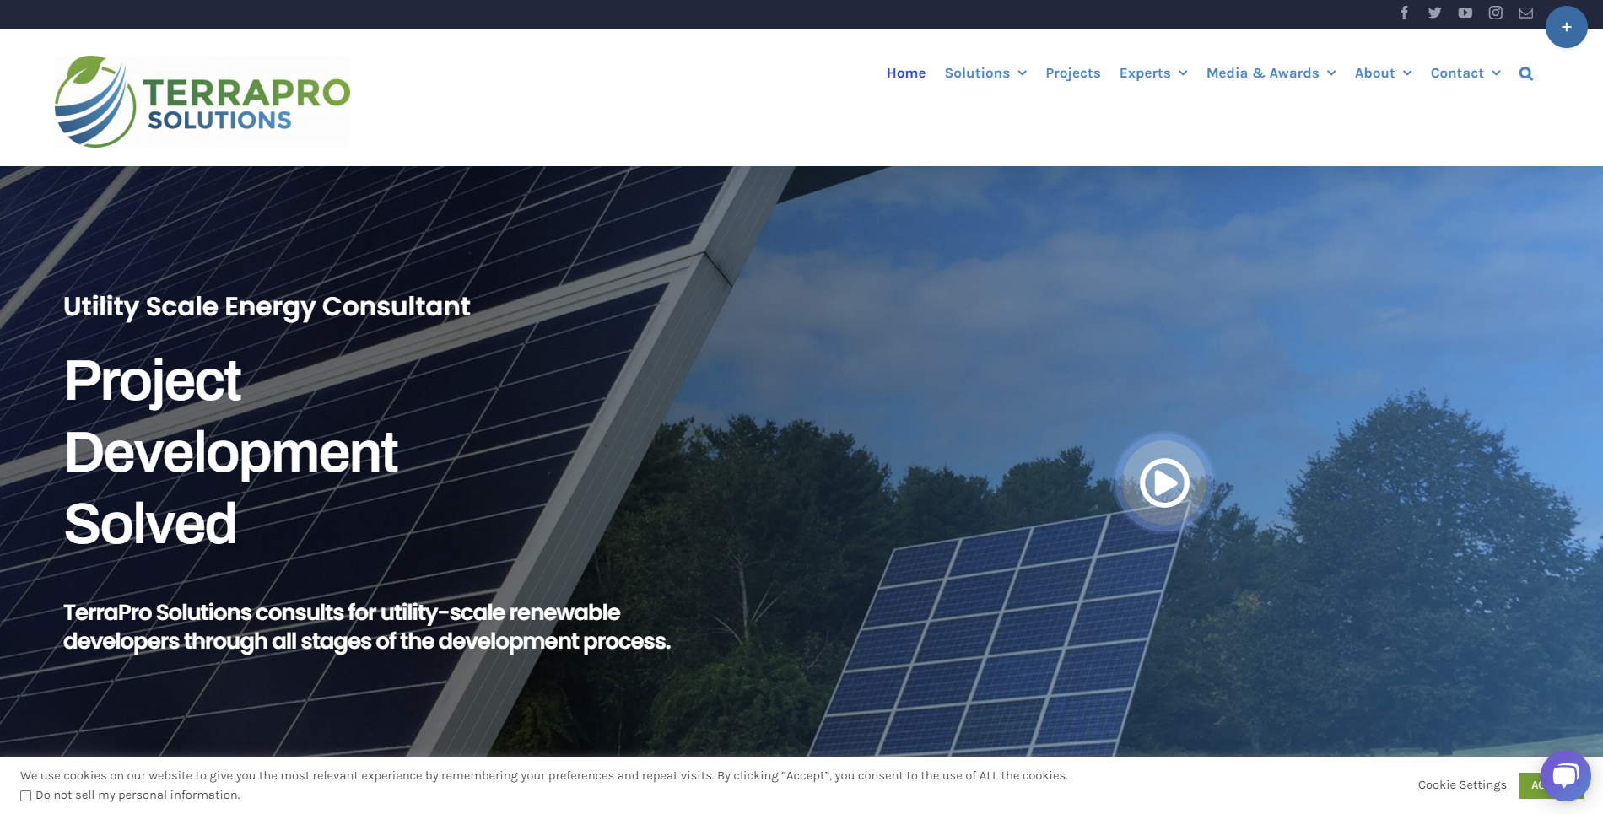Open the About menu
Viewport: 1603px width, 814px height.
[x=1382, y=73]
